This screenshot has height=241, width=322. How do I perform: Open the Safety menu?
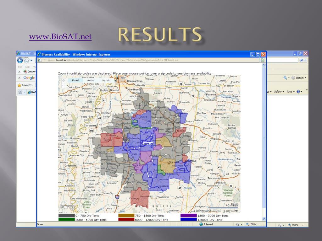(279, 92)
